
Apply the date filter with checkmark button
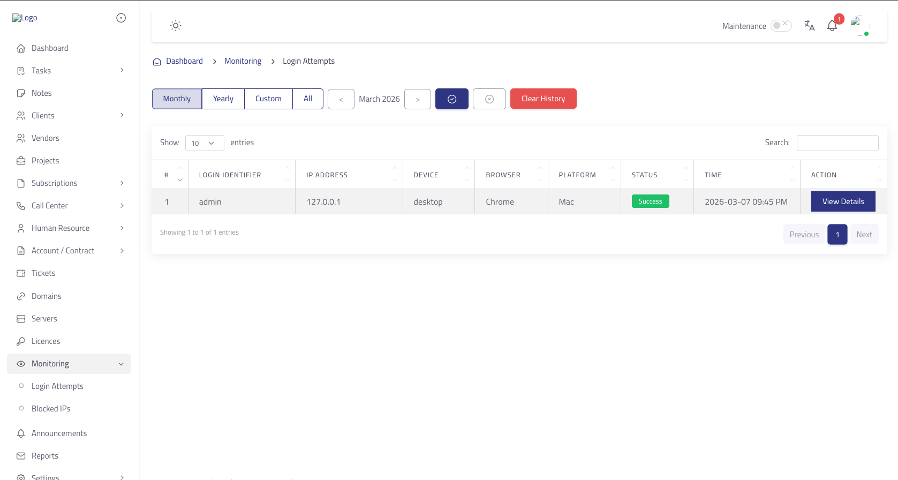(452, 99)
